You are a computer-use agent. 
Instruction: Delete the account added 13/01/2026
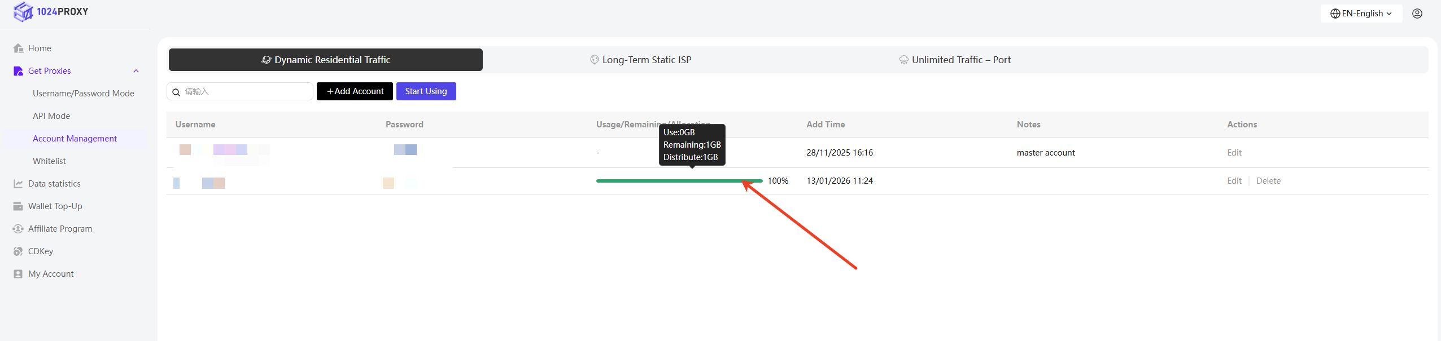pos(1268,181)
